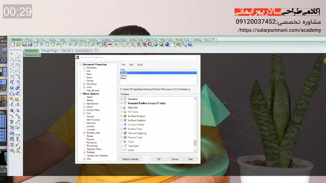Click the Text object tool in sidebar
326x183 pixels.
(12, 122)
